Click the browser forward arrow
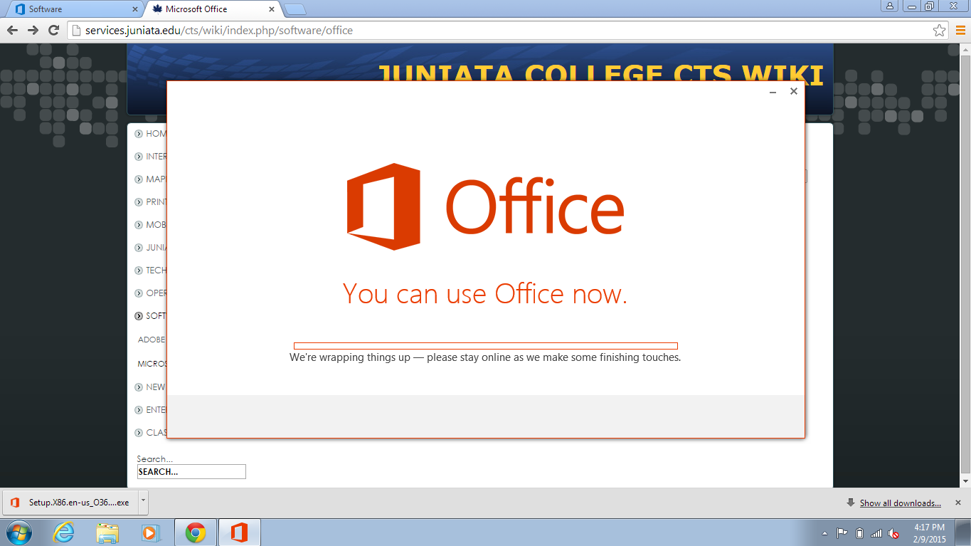 33,30
